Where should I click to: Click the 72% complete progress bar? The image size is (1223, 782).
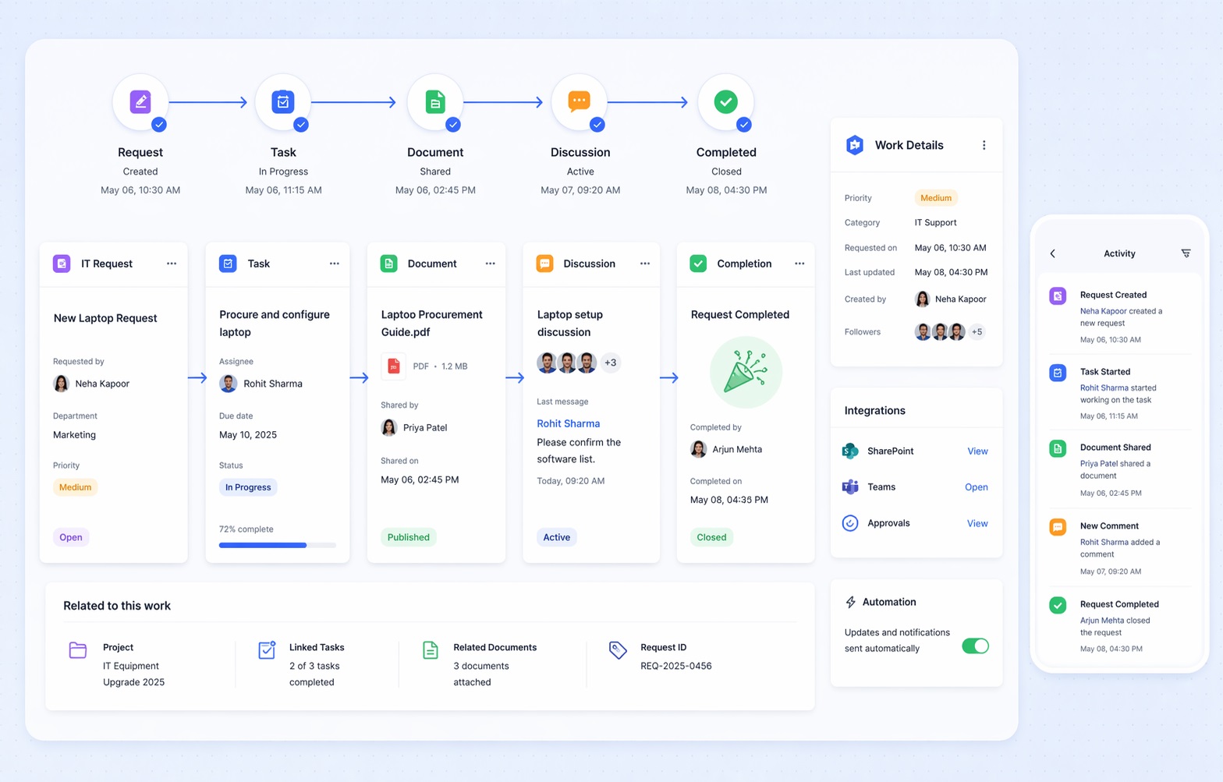pyautogui.click(x=278, y=545)
